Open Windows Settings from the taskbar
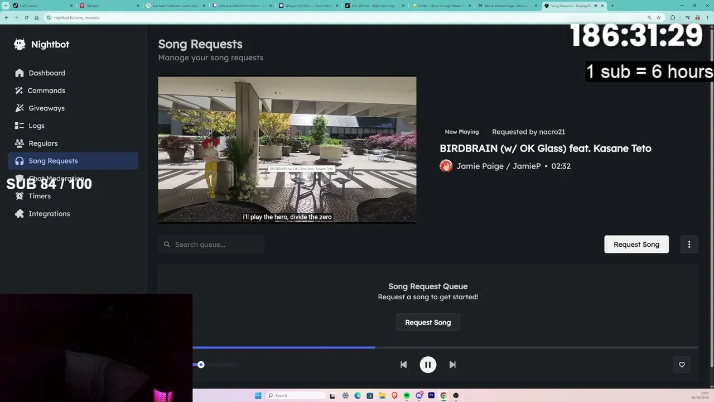The width and height of the screenshot is (714, 402). (x=345, y=395)
